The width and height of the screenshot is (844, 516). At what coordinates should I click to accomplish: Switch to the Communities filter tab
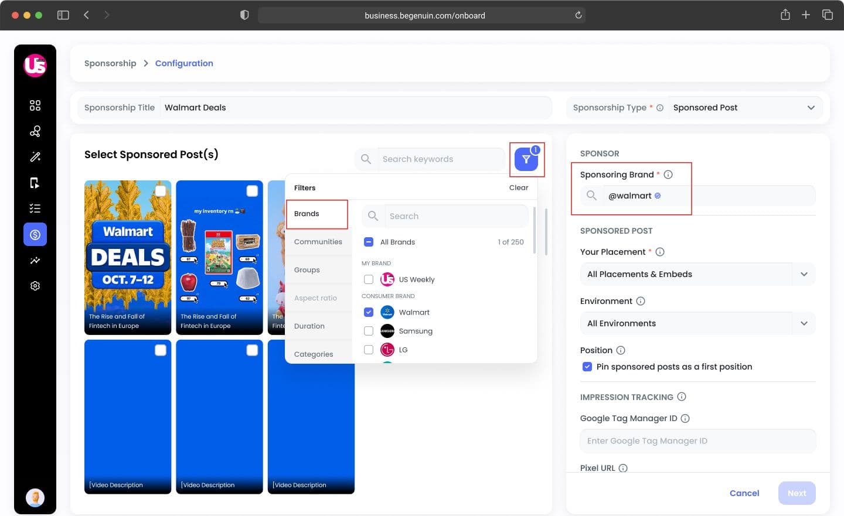[318, 242]
